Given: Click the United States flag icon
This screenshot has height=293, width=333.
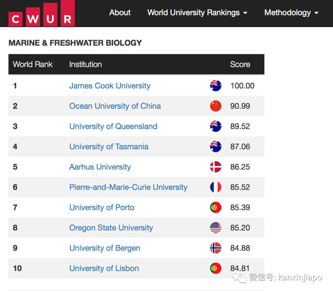Looking at the screenshot, I should (x=216, y=228).
